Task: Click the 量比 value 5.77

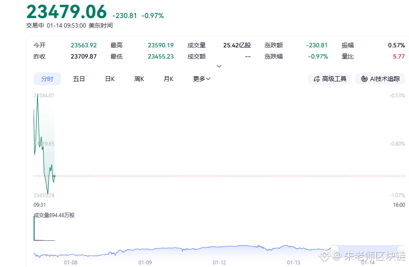Action: [400, 56]
